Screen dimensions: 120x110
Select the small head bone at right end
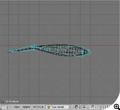89,52
